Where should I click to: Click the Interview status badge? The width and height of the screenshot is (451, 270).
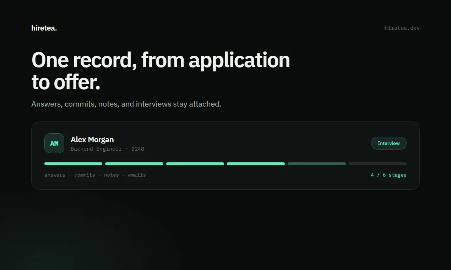point(389,143)
